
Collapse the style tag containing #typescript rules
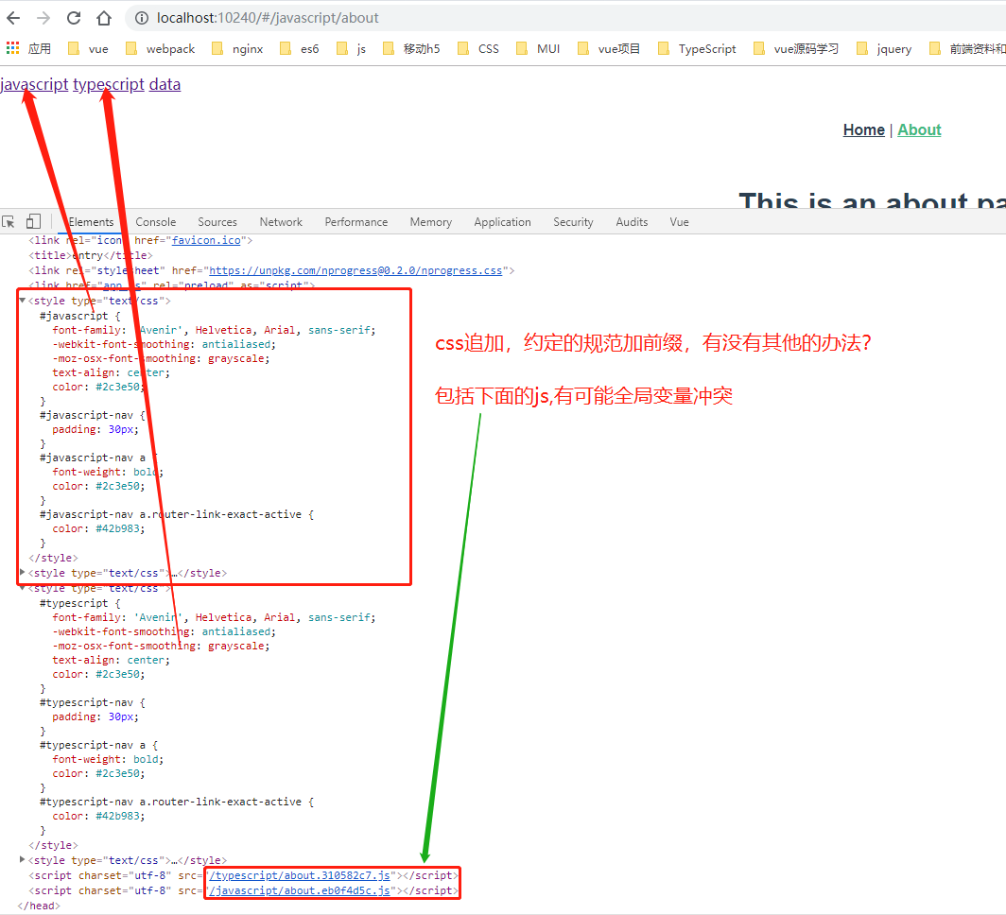23,587
